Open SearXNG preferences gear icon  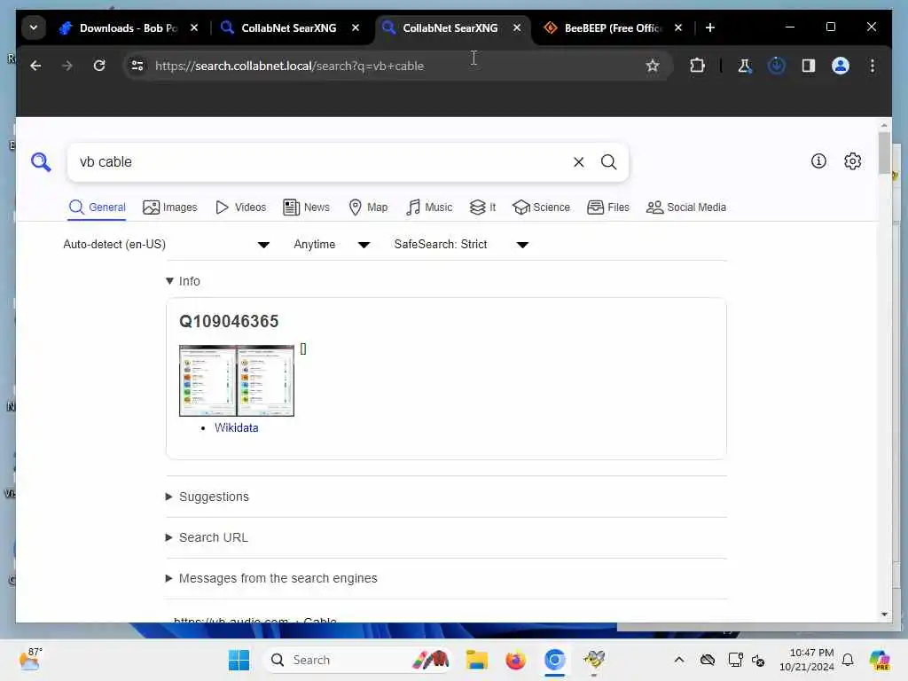pos(852,161)
